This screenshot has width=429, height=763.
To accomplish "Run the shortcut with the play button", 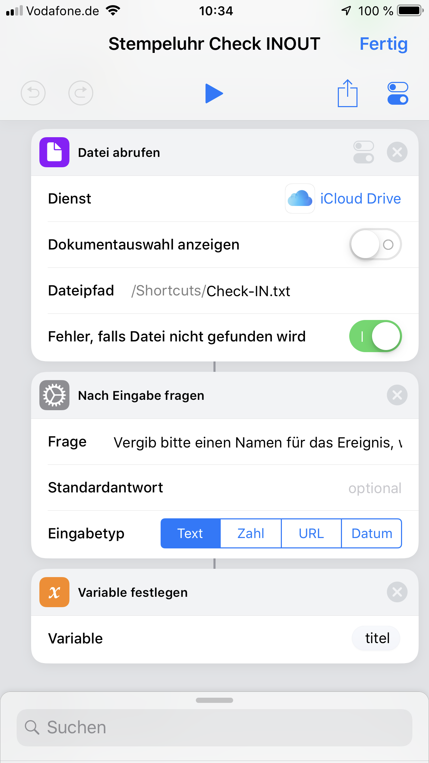I will tap(214, 93).
